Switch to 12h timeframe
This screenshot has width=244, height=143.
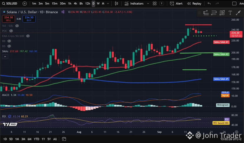click(x=88, y=4)
